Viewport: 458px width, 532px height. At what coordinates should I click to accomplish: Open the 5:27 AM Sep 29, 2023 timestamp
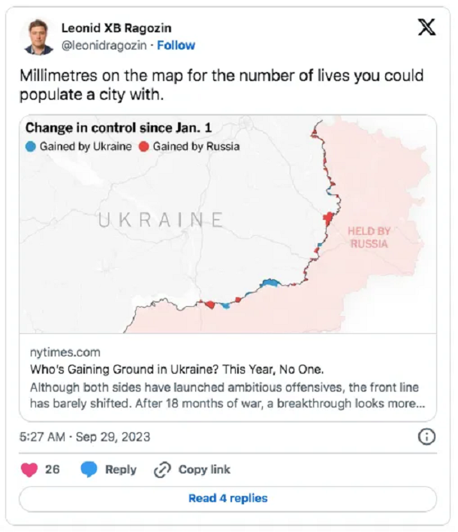pyautogui.click(x=85, y=437)
